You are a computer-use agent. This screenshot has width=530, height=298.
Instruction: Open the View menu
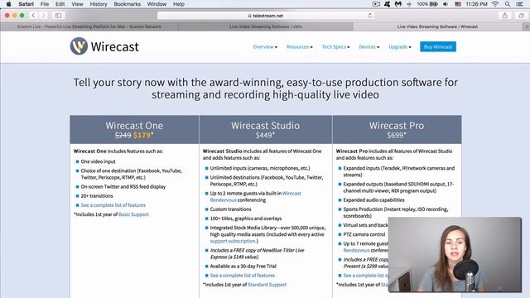point(77,4)
